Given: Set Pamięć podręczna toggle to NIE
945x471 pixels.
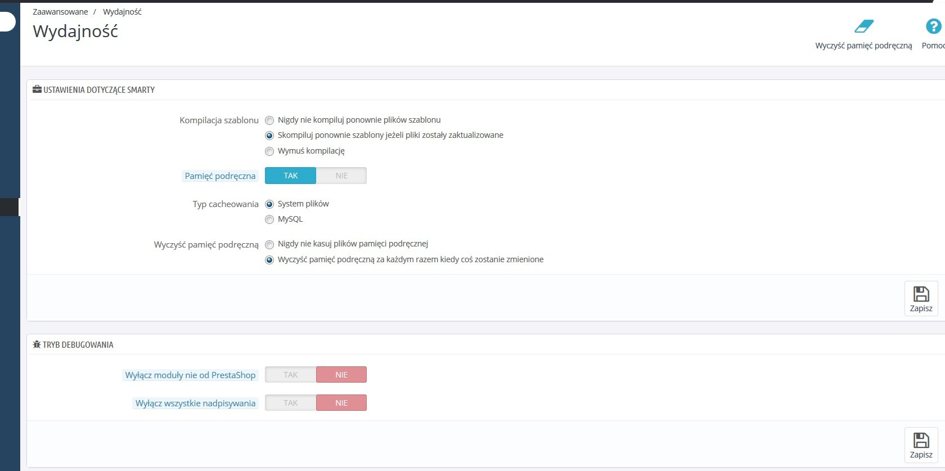Looking at the screenshot, I should click(x=341, y=176).
